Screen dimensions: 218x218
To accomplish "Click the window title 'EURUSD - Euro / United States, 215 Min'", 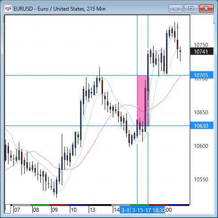I will point(60,9).
